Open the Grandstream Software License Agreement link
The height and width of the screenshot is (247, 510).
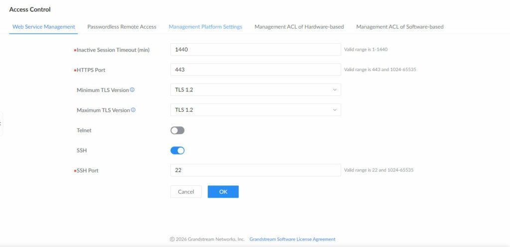click(x=292, y=239)
